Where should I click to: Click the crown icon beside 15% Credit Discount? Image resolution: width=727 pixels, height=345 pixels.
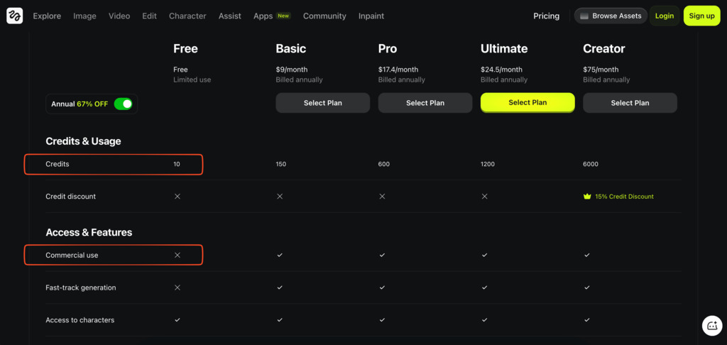coord(587,197)
